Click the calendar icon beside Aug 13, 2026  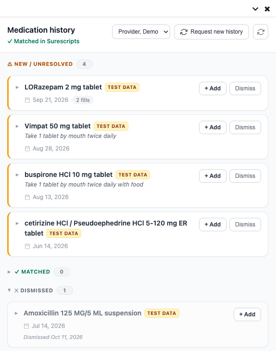point(27,197)
